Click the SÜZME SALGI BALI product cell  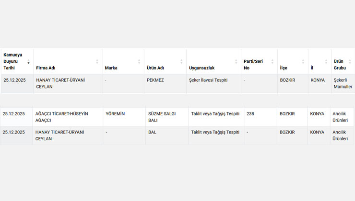[x=162, y=117]
